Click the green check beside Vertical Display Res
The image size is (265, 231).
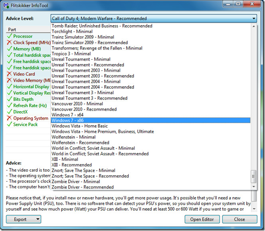10,93
